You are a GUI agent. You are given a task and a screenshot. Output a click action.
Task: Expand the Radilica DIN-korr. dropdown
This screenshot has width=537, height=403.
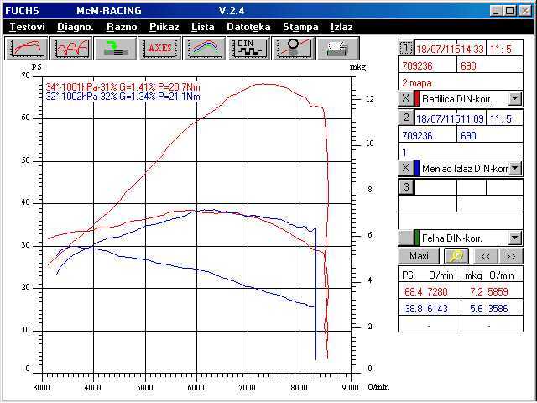click(515, 99)
